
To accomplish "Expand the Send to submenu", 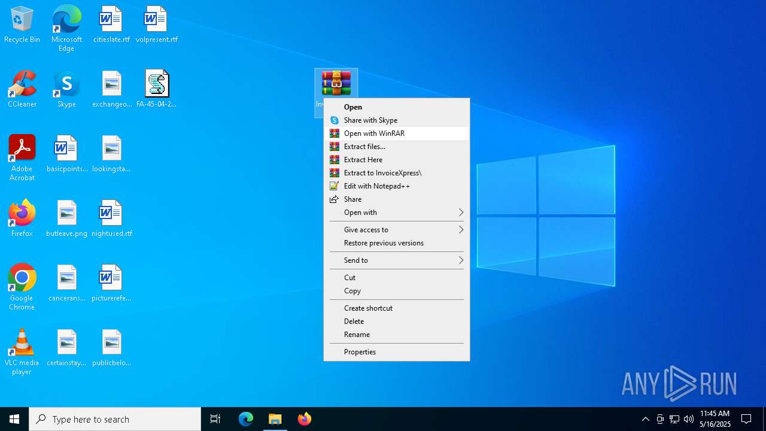I will (x=397, y=260).
